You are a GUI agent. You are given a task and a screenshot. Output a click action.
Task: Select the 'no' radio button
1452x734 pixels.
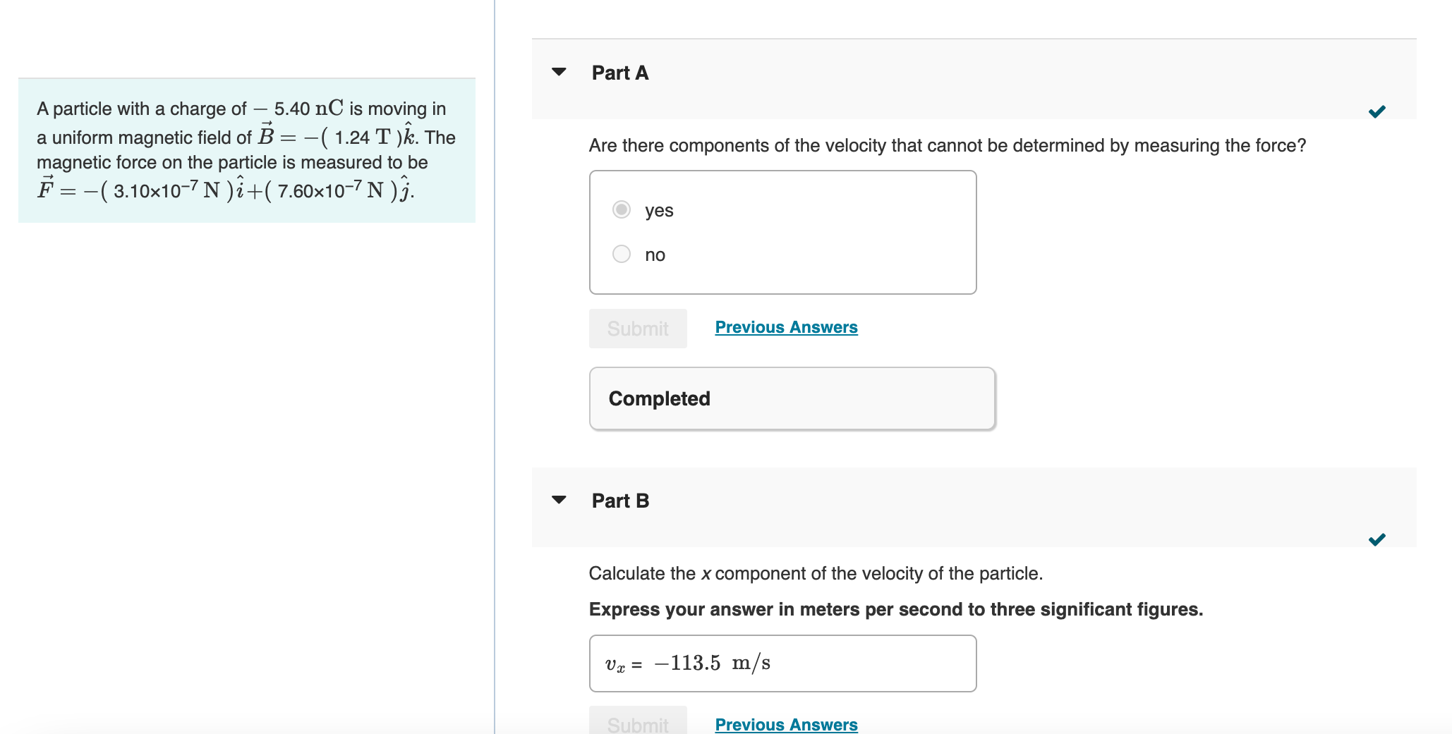tap(621, 254)
